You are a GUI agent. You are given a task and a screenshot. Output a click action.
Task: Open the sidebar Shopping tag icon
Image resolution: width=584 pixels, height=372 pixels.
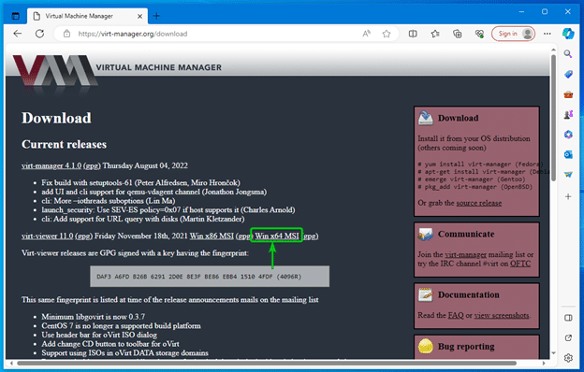(x=568, y=74)
